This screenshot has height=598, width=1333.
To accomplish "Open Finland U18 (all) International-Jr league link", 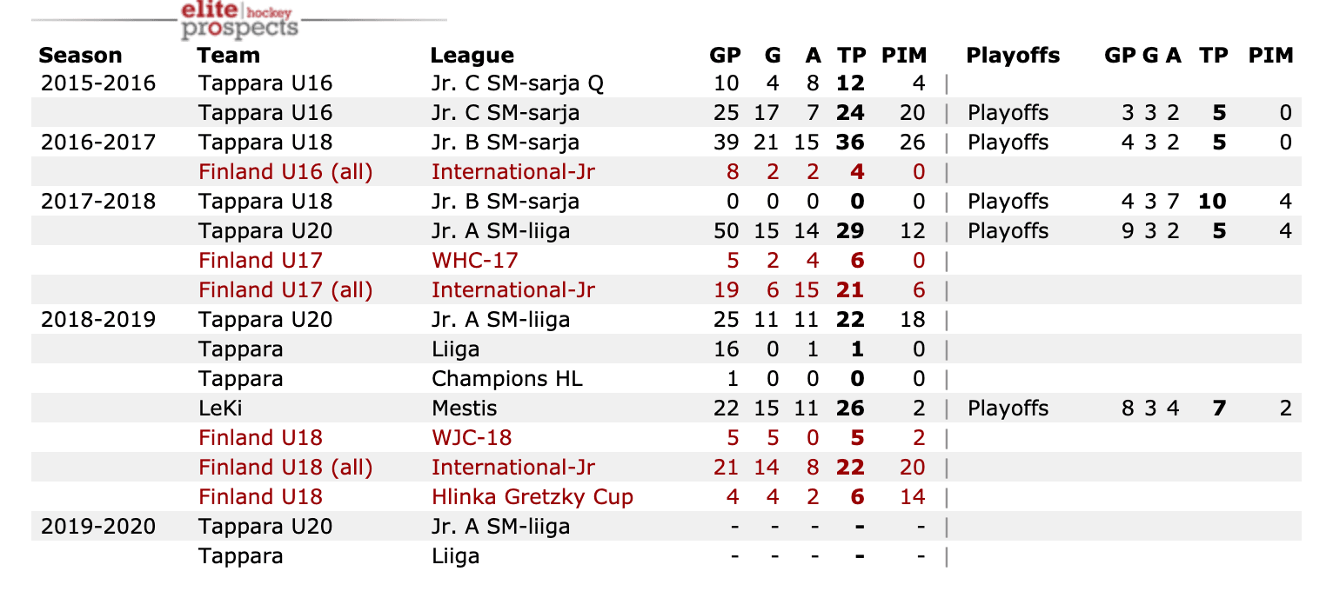I will tap(512, 468).
